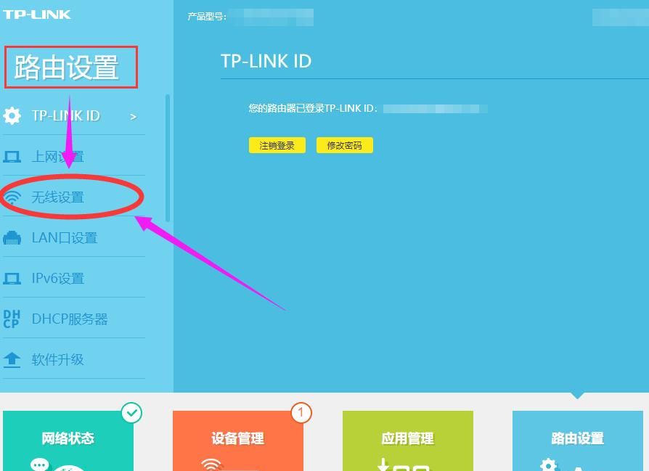649x471 pixels.
Task: Click the 路由设置 sidebar heading
Action: (67, 67)
